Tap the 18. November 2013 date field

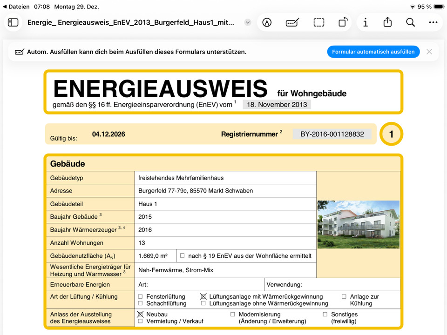coord(277,105)
